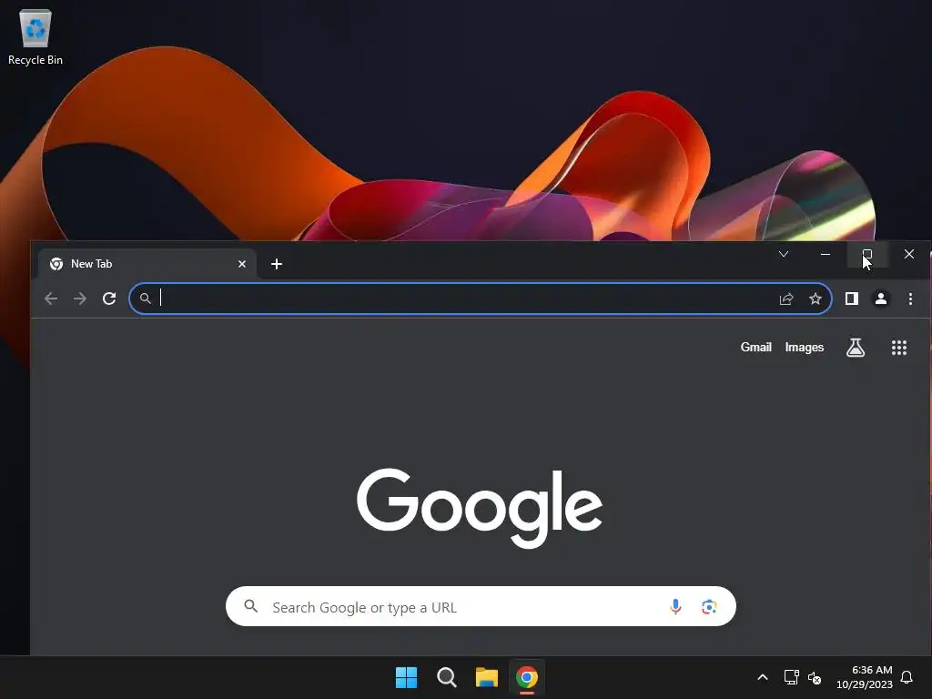Screen dimensions: 932x699
Task: Close the Chrome window
Action: tap(909, 254)
